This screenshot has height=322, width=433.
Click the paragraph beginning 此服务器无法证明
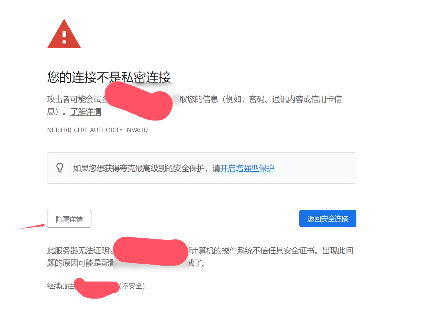point(200,257)
